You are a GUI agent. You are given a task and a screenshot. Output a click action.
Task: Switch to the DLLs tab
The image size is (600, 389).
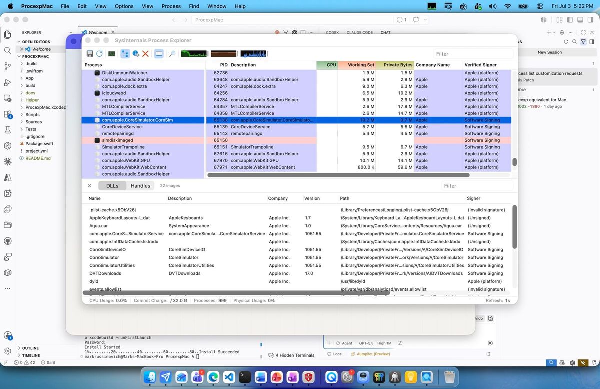click(112, 186)
